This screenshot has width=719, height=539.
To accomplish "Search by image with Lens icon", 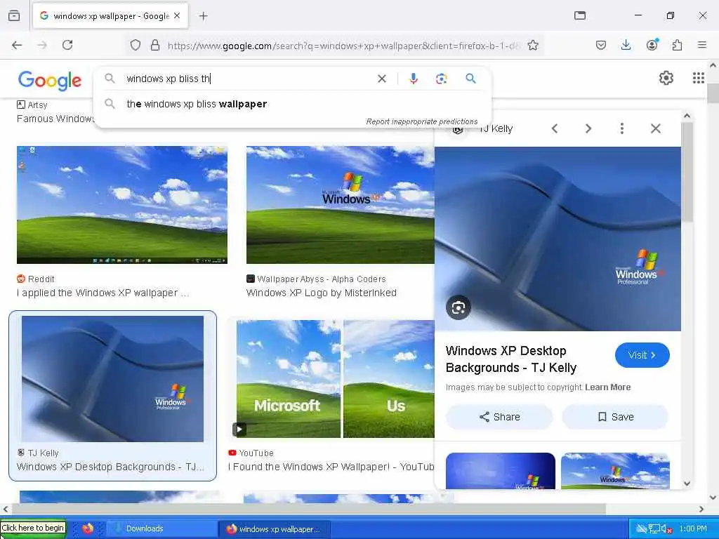I will coord(441,79).
